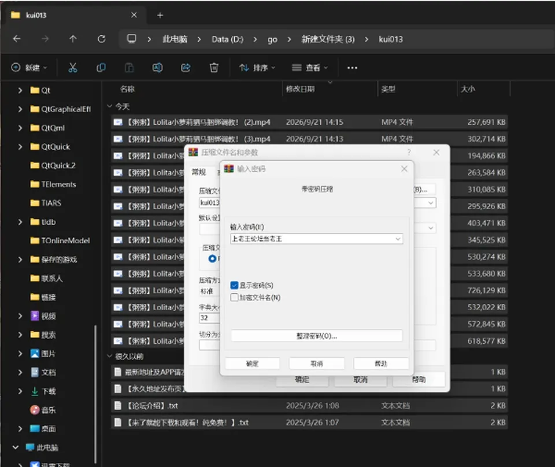Share the selected files via share icon
The width and height of the screenshot is (555, 467).
tap(186, 68)
